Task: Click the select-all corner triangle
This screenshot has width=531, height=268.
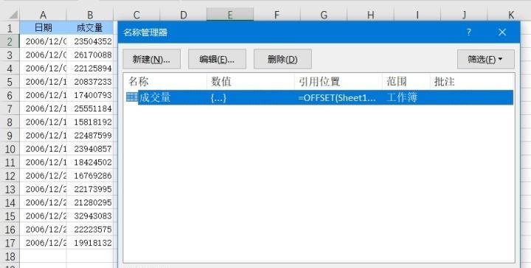Action: pos(13,15)
